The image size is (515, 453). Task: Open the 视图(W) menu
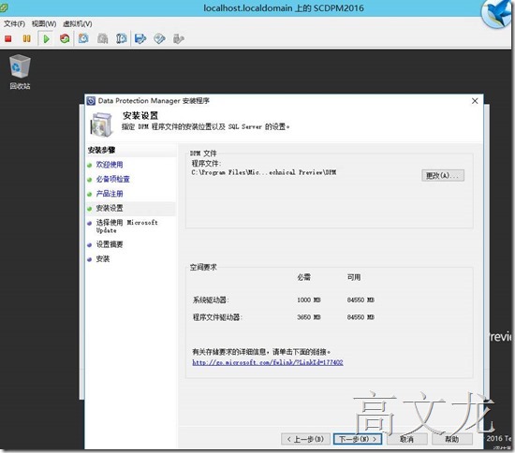44,23
